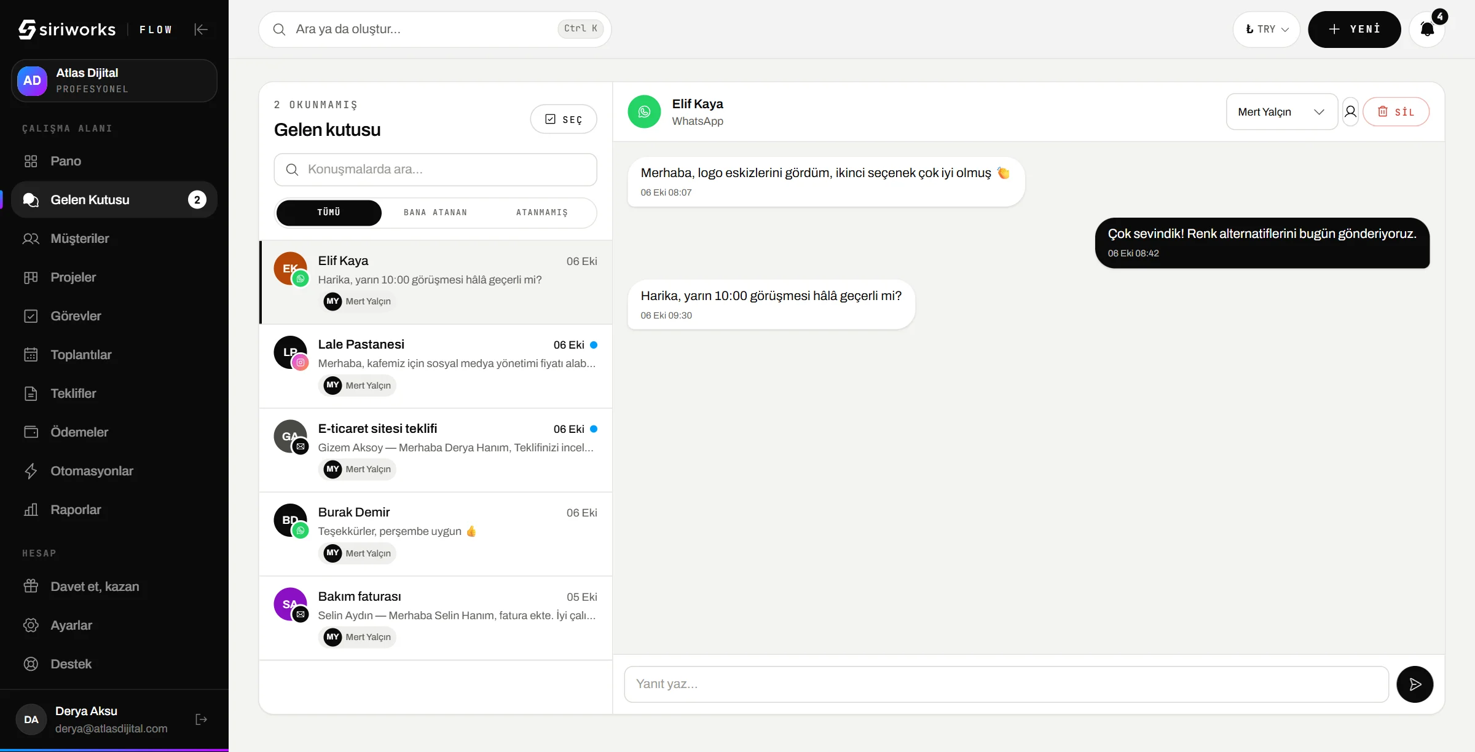Go to Projeler in the sidebar
This screenshot has width=1475, height=752.
point(114,277)
